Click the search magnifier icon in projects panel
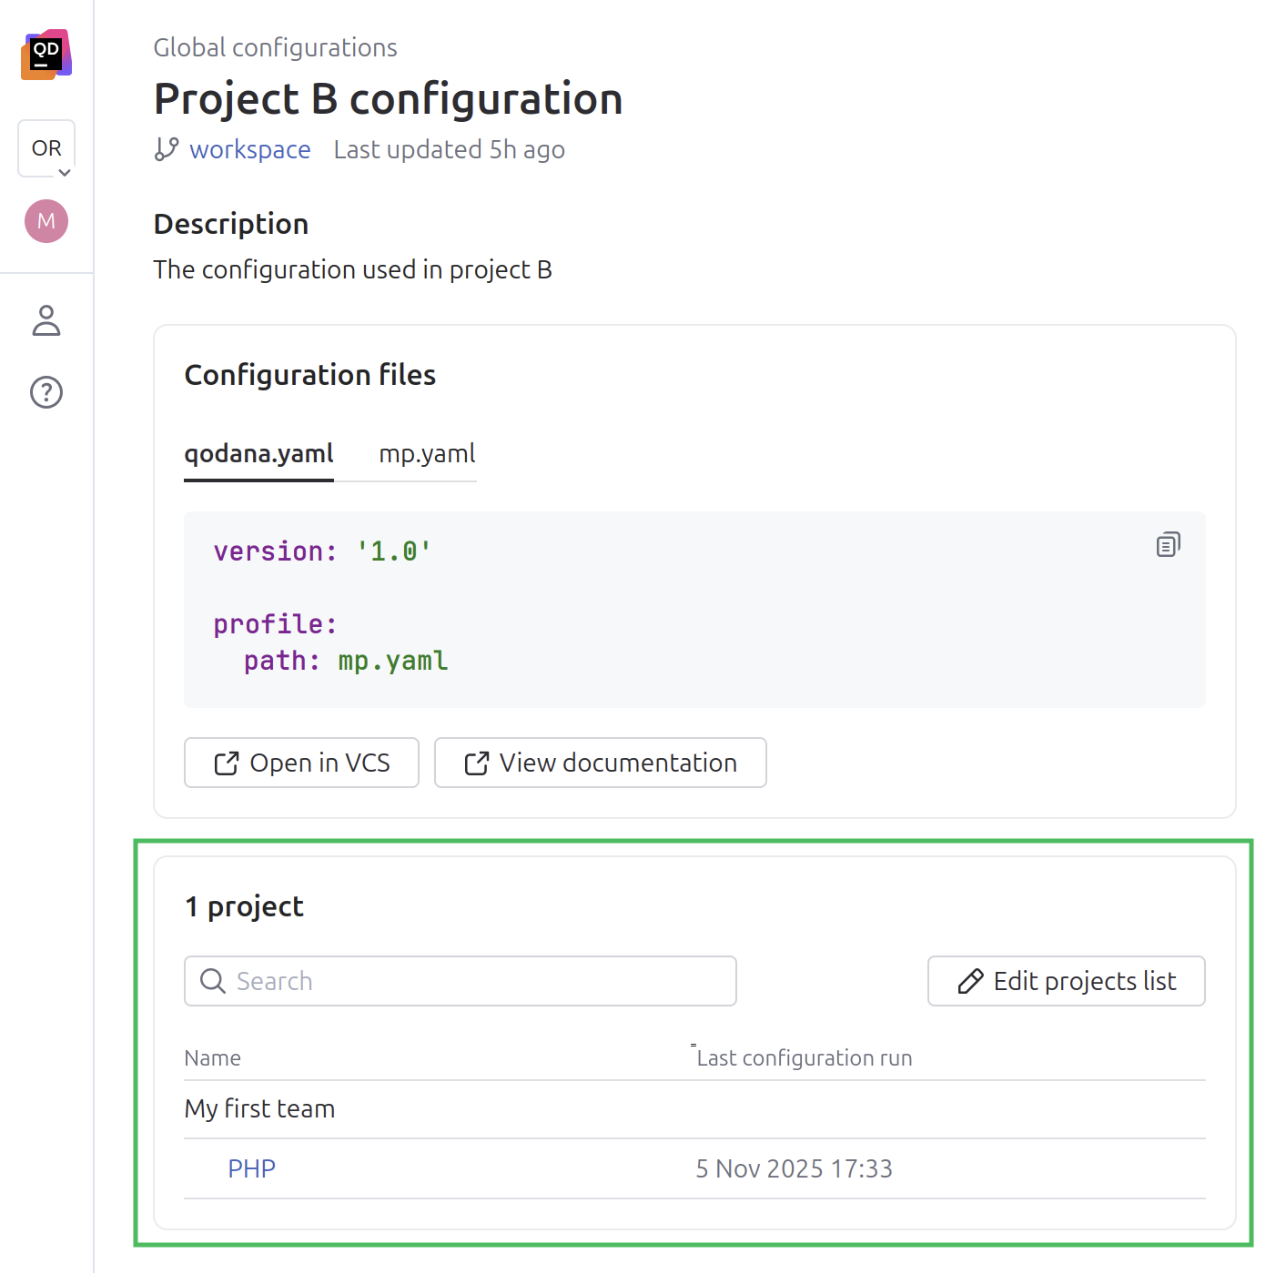This screenshot has height=1274, width=1286. tap(212, 981)
